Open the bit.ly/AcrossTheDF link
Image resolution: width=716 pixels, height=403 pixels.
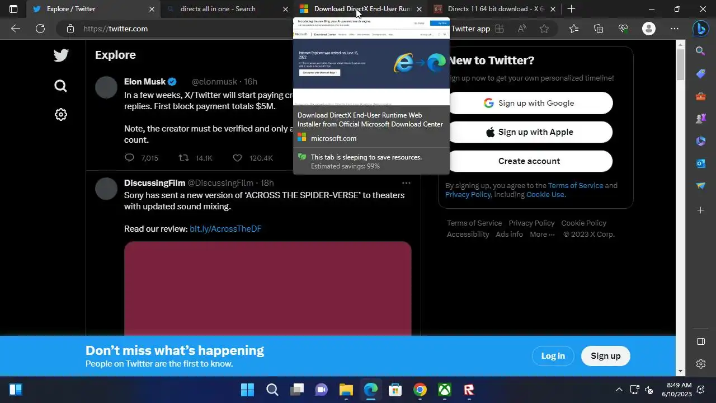[225, 228]
